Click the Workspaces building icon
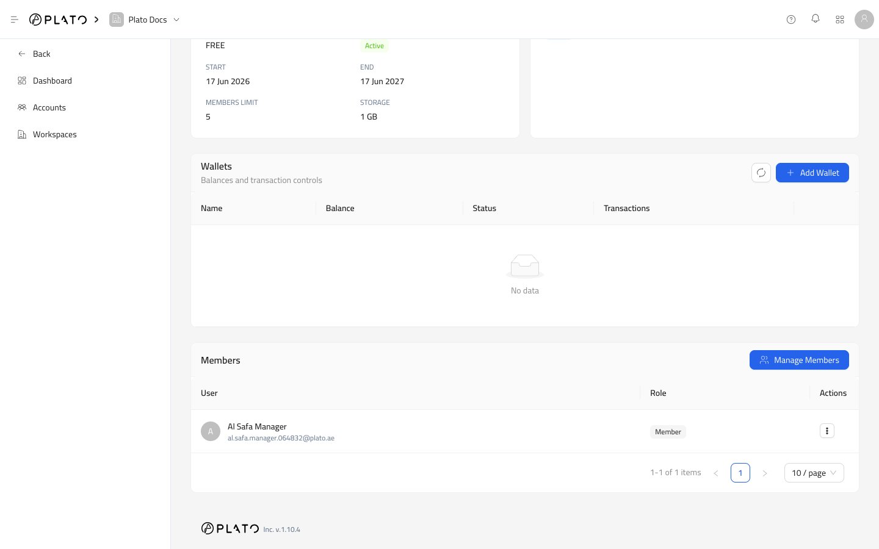Screen dimensions: 879x549 pyautogui.click(x=22, y=134)
